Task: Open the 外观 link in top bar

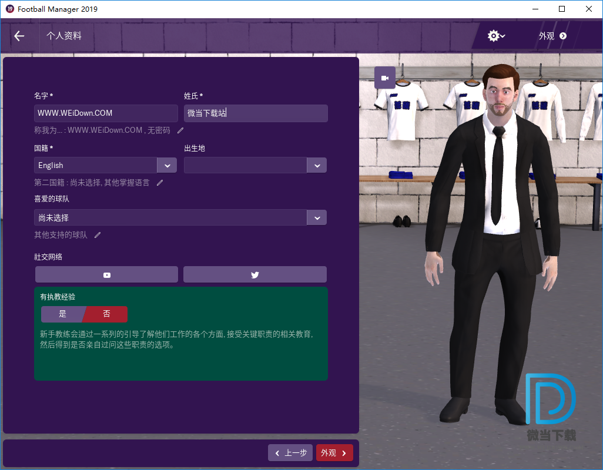Action: [x=552, y=36]
